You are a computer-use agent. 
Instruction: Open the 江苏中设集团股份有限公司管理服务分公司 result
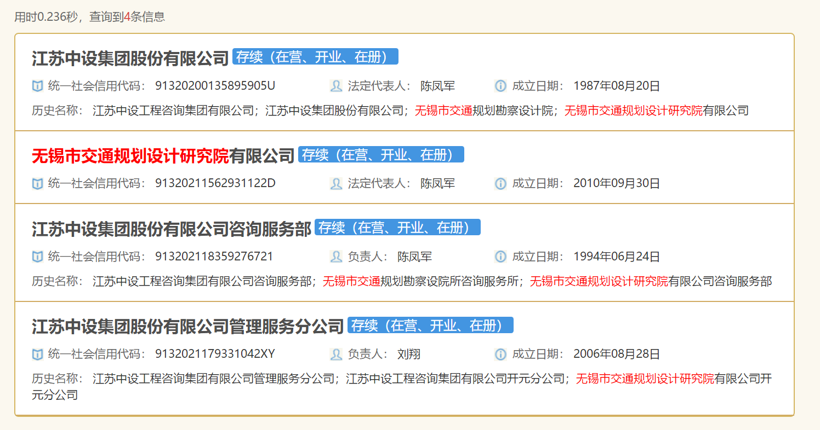(187, 327)
